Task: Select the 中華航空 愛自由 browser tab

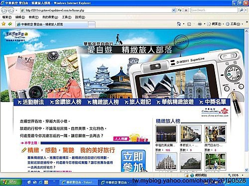Action: [x=52, y=24]
